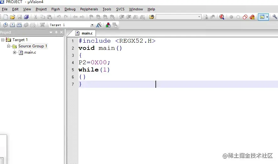Open the Tools menu
This screenshot has height=164, width=278.
pyautogui.click(x=107, y=9)
